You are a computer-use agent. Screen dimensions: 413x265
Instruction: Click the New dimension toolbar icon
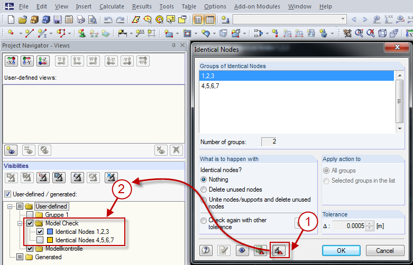coord(122,33)
